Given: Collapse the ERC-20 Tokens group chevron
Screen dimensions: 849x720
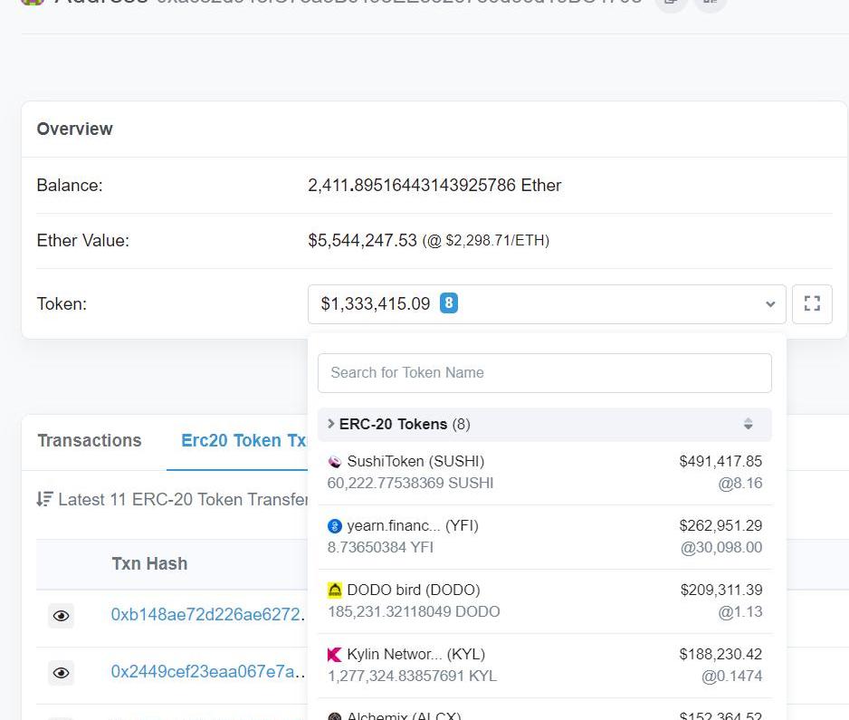Looking at the screenshot, I should click(x=330, y=424).
